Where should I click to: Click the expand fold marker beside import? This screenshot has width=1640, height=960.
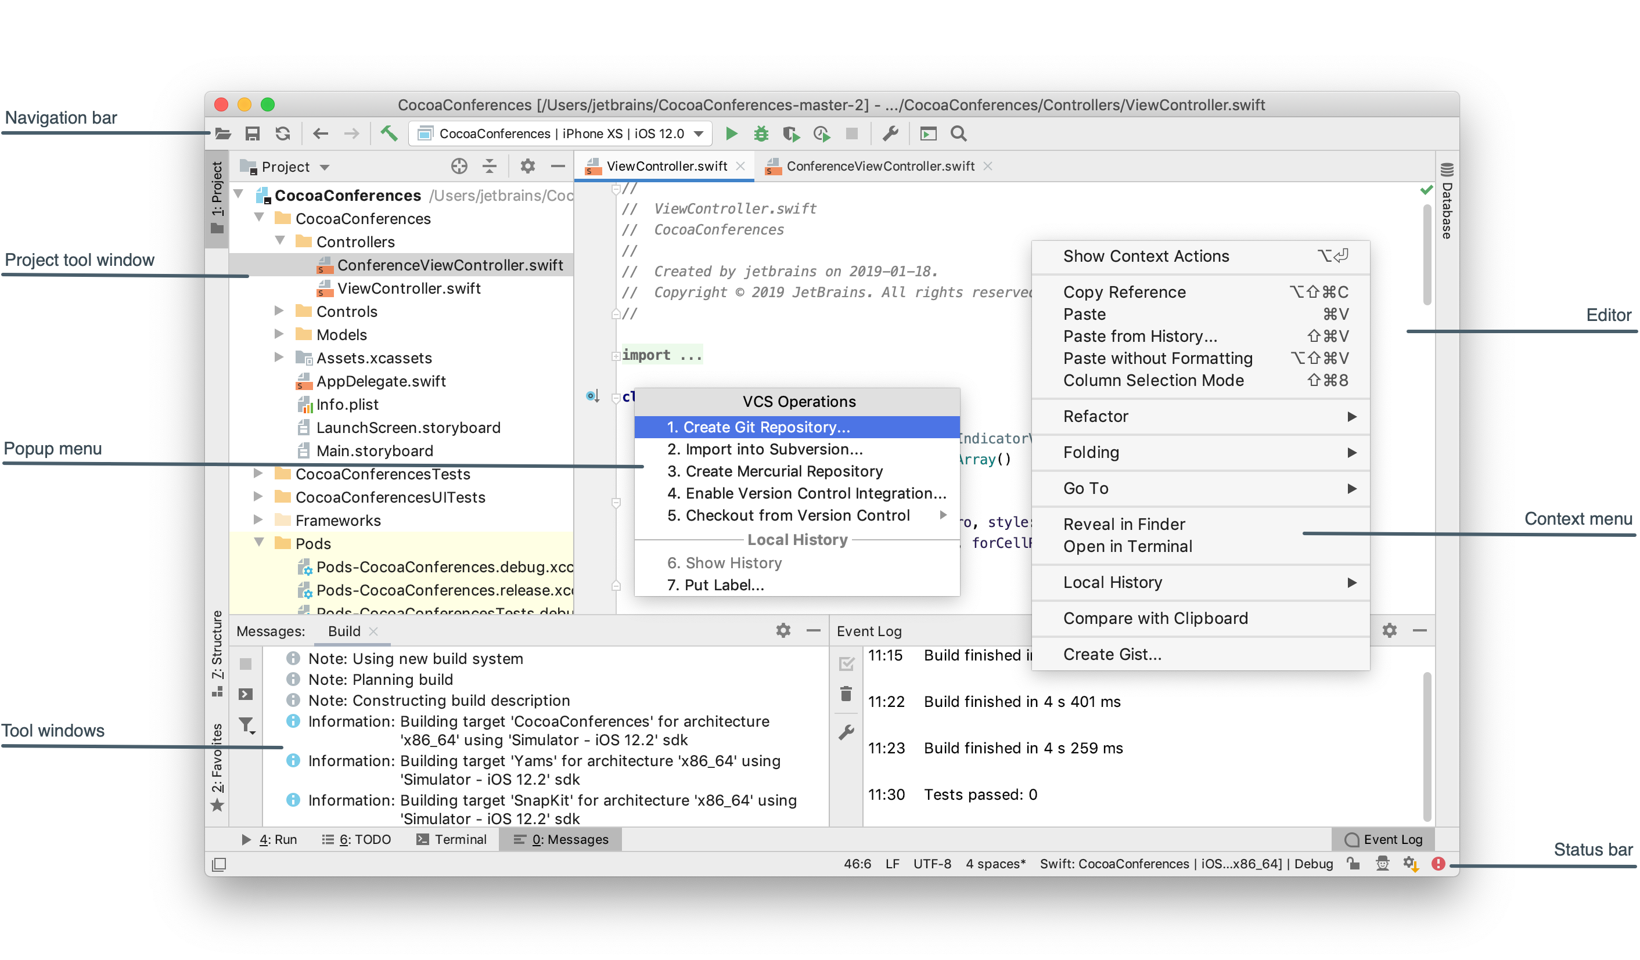coord(616,356)
